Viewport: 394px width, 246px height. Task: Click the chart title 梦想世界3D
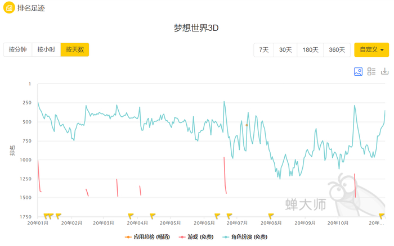coord(196,28)
